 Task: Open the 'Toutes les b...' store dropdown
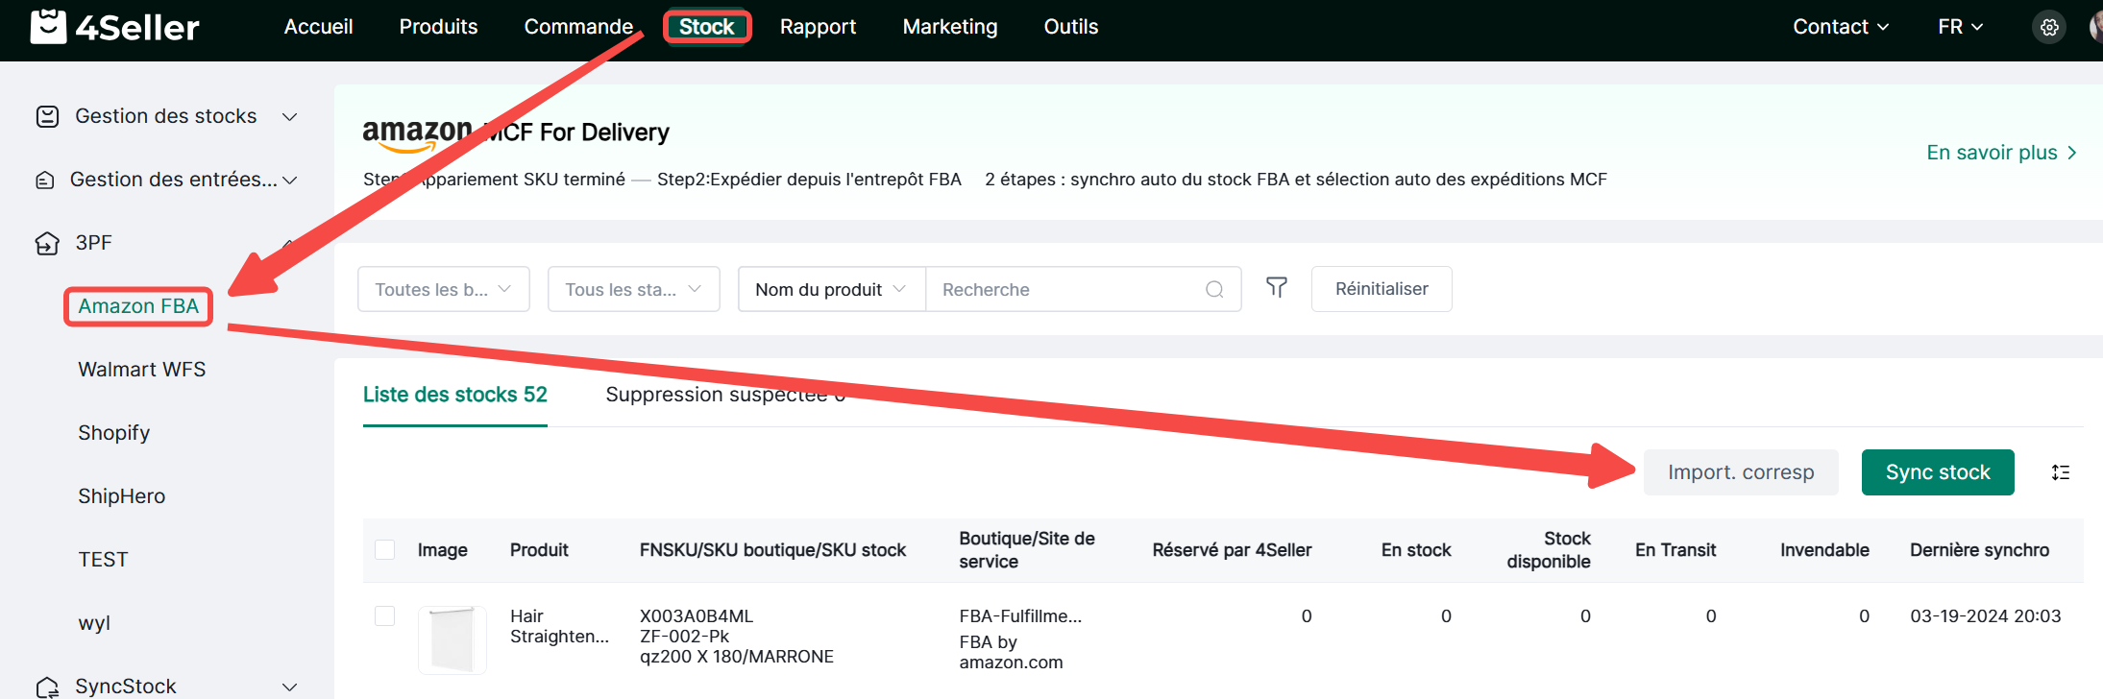443,289
